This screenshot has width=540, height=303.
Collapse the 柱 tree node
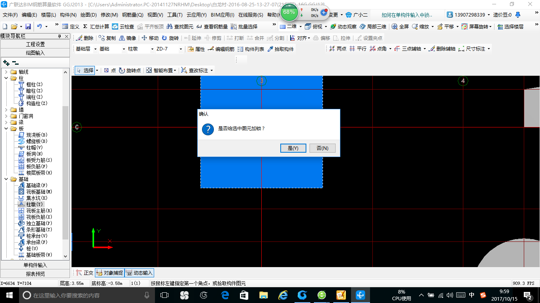point(6,78)
